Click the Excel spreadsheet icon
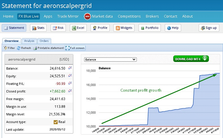Image resolution: width=223 pixels, height=138 pixels. 74,28
